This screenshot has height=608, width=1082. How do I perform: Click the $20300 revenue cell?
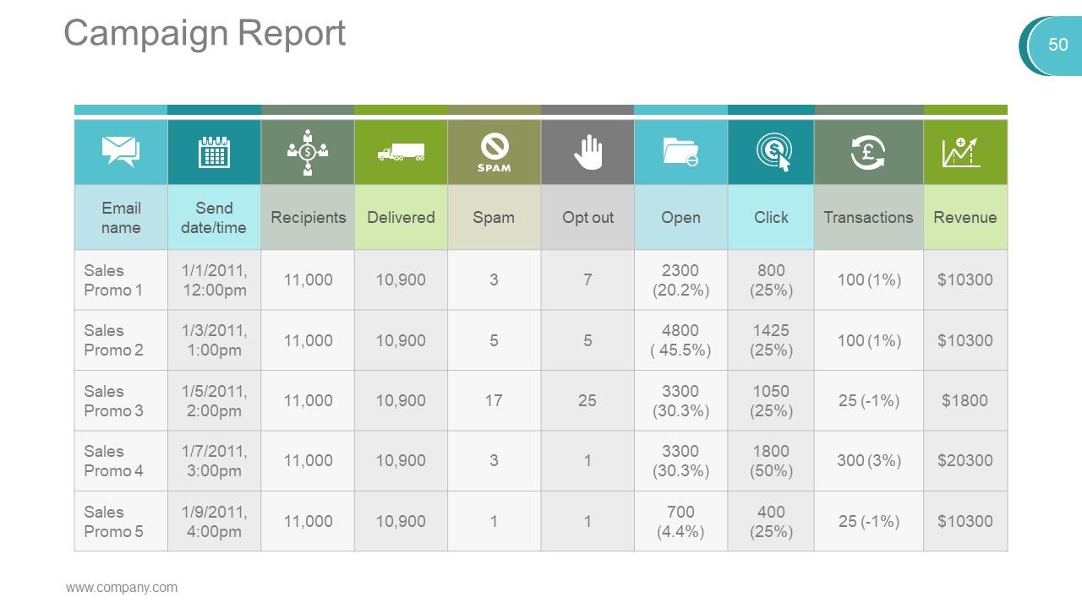point(965,461)
